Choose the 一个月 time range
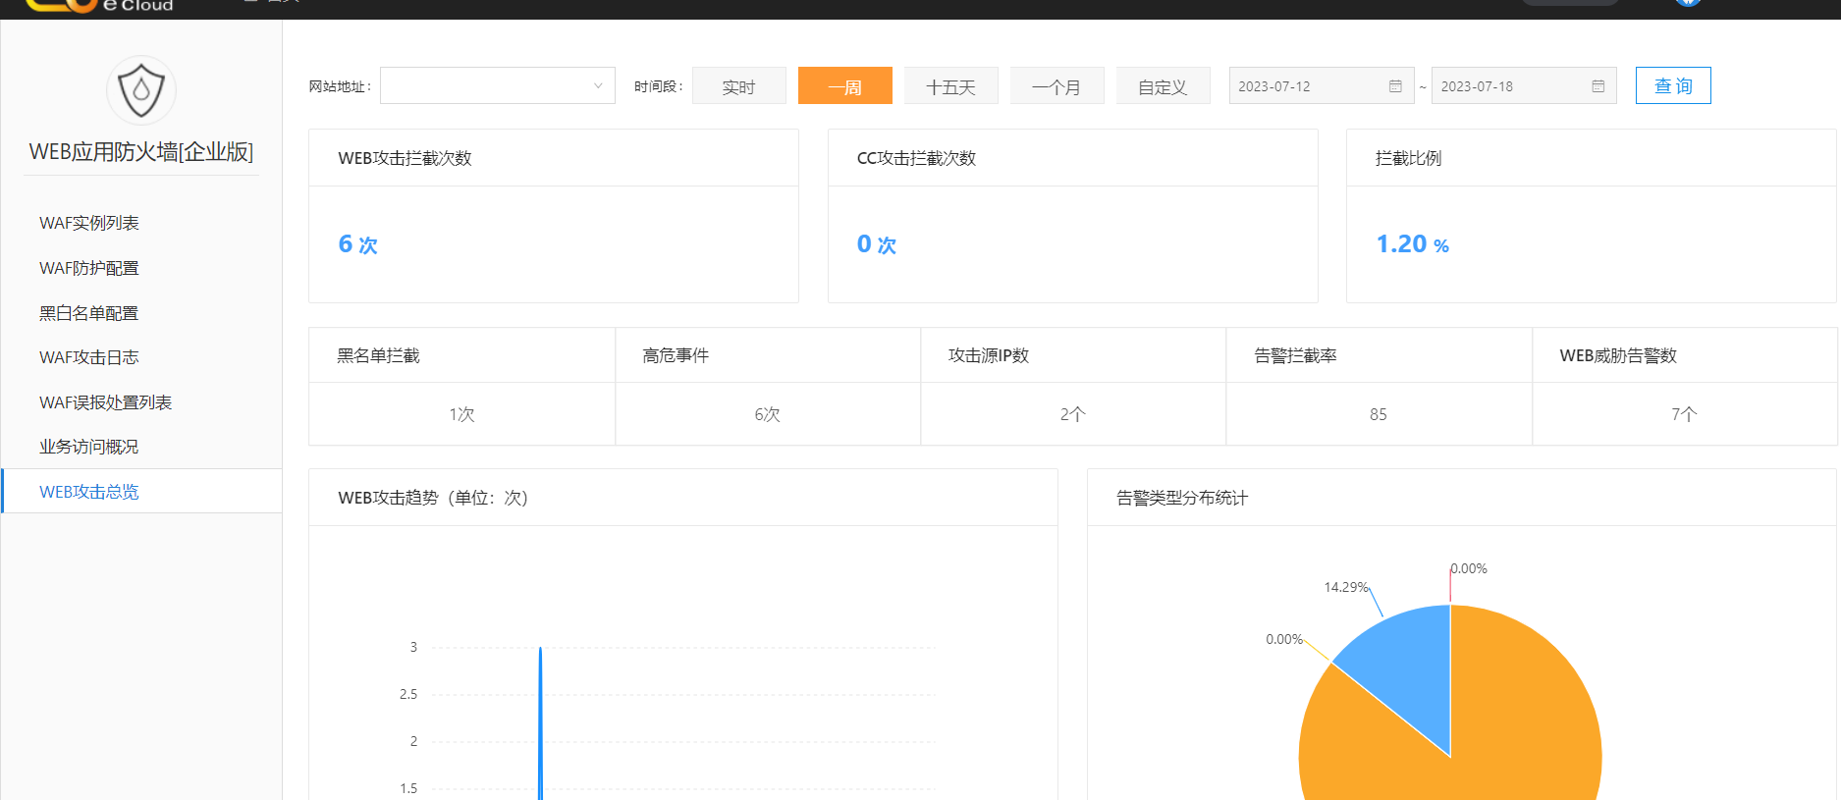Viewport: 1841px width, 800px height. pos(1056,86)
